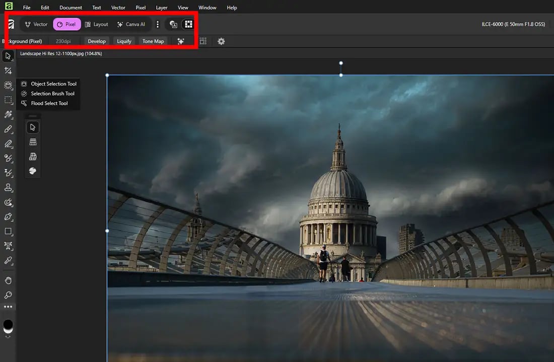Click the sparkle AI icon after Tone Map
Image resolution: width=554 pixels, height=362 pixels.
coord(180,41)
